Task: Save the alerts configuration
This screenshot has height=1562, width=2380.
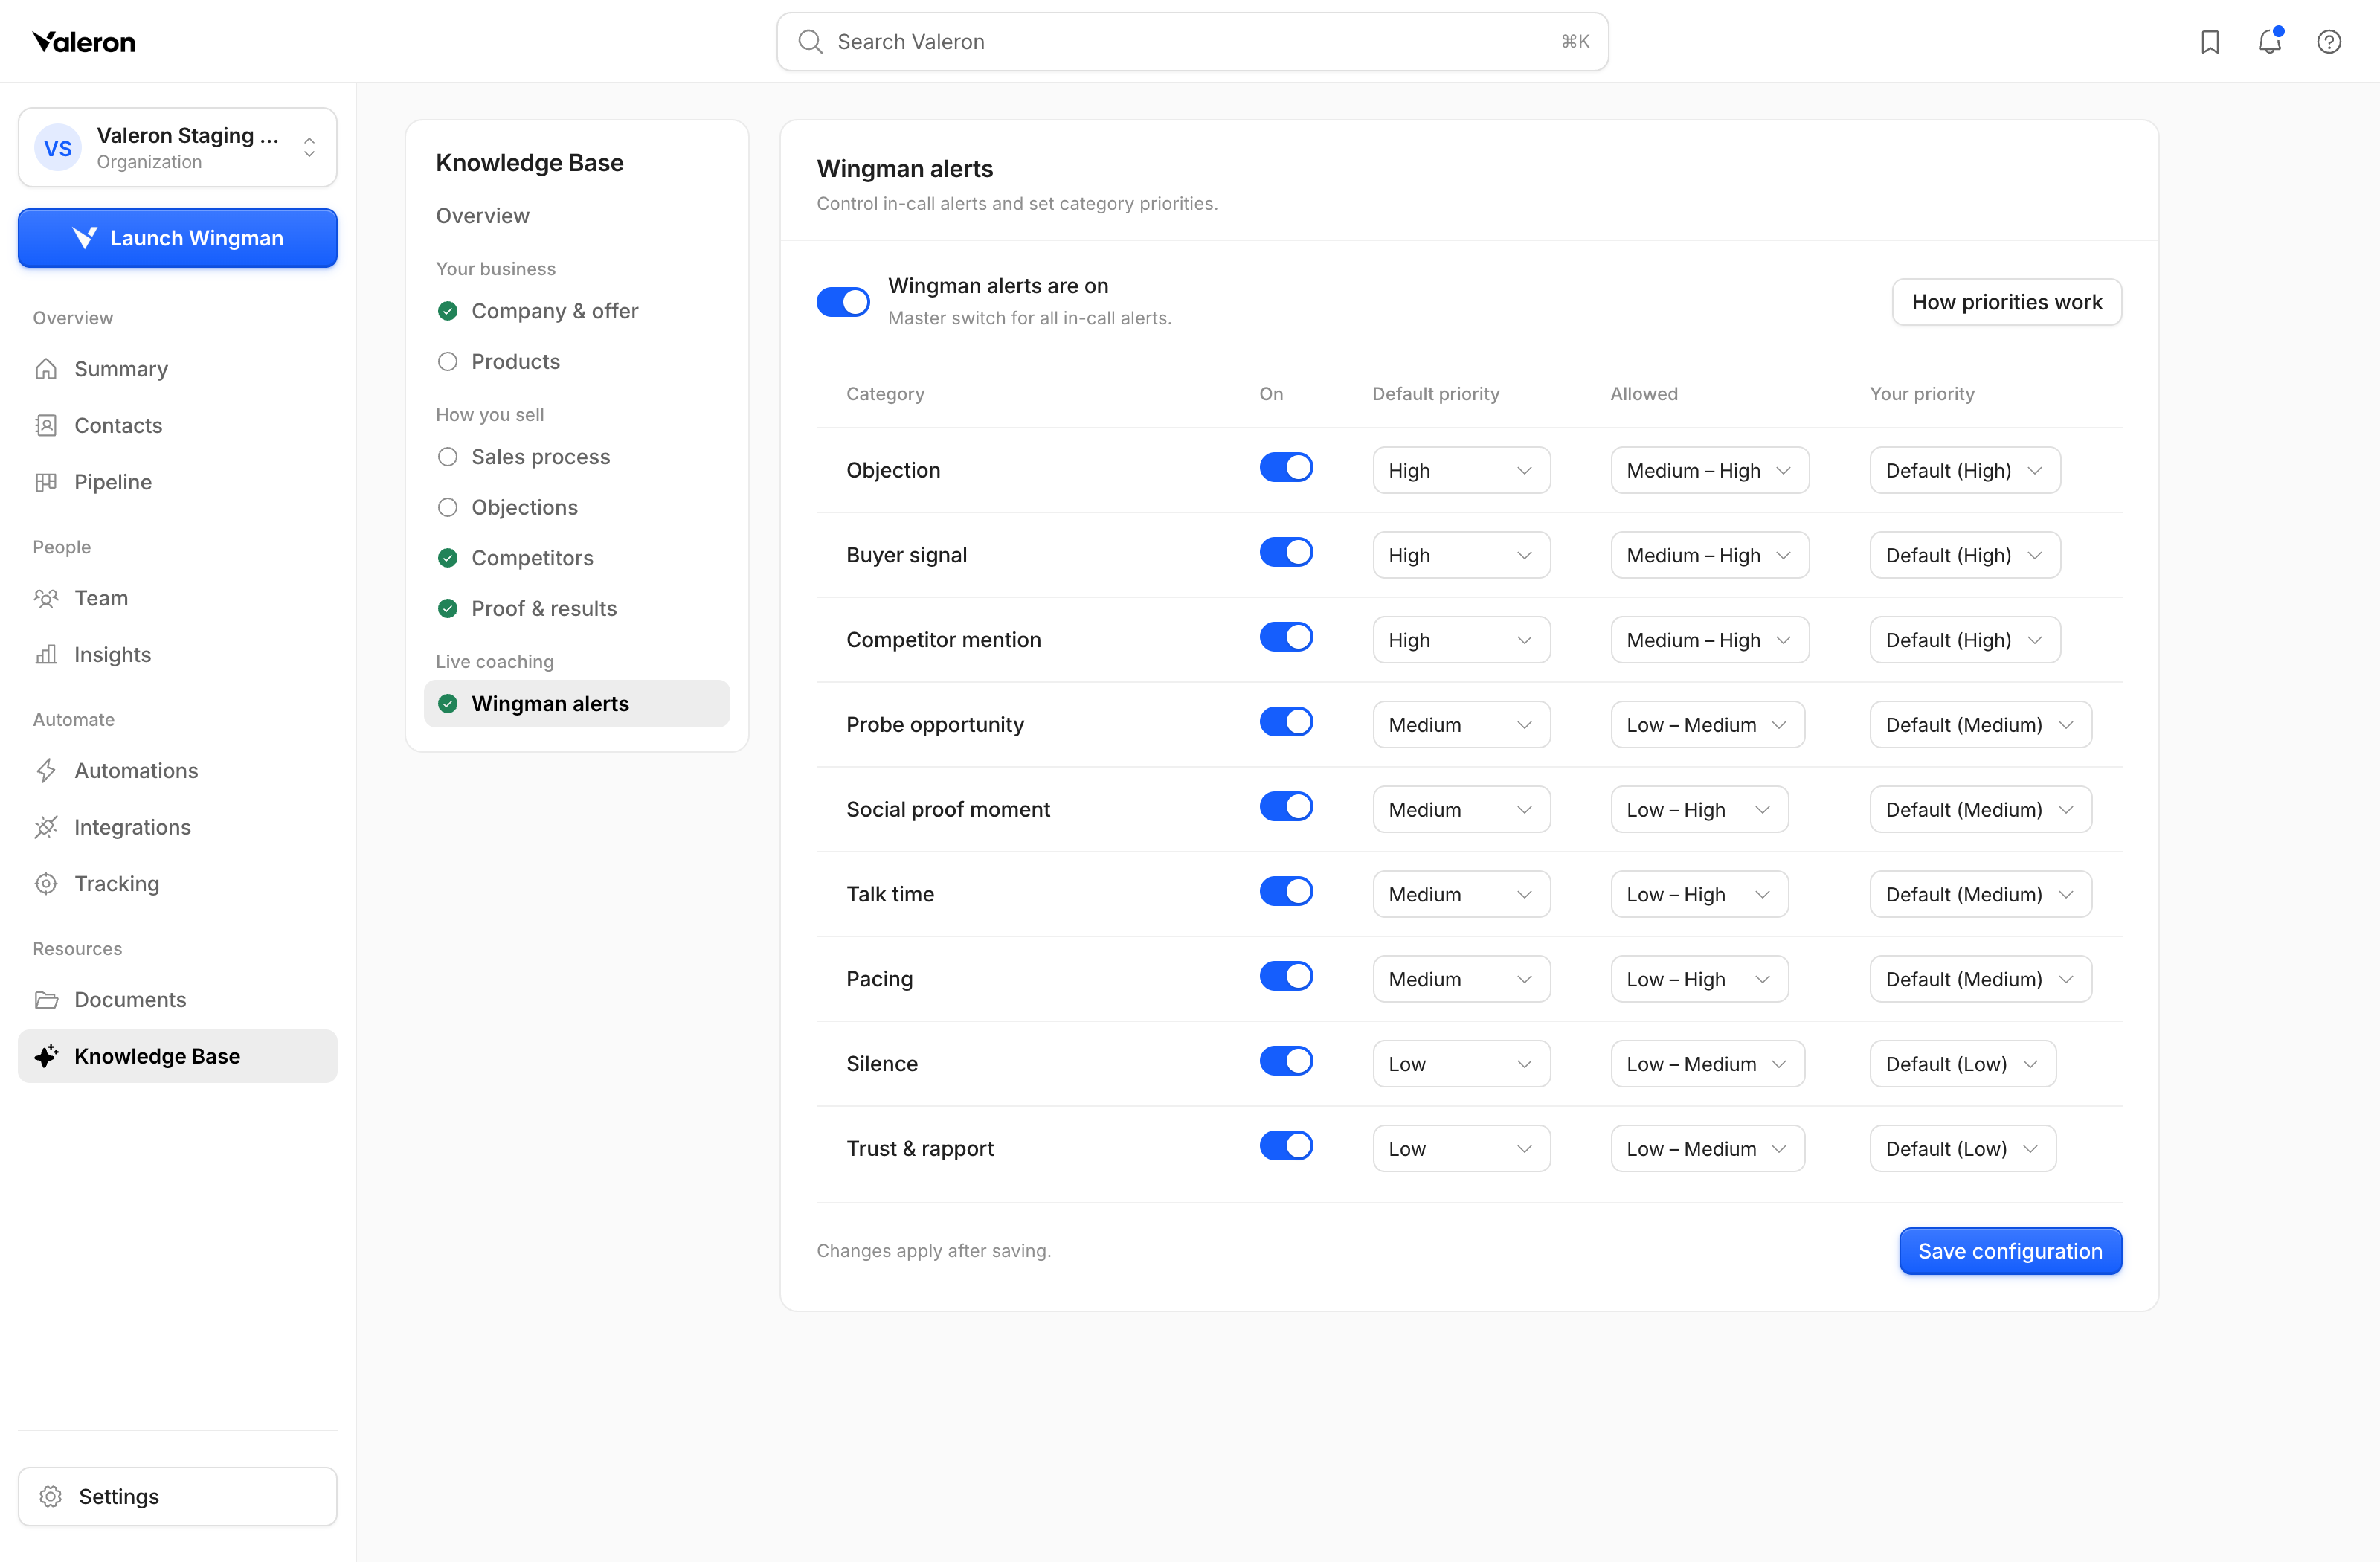Action: tap(2010, 1251)
